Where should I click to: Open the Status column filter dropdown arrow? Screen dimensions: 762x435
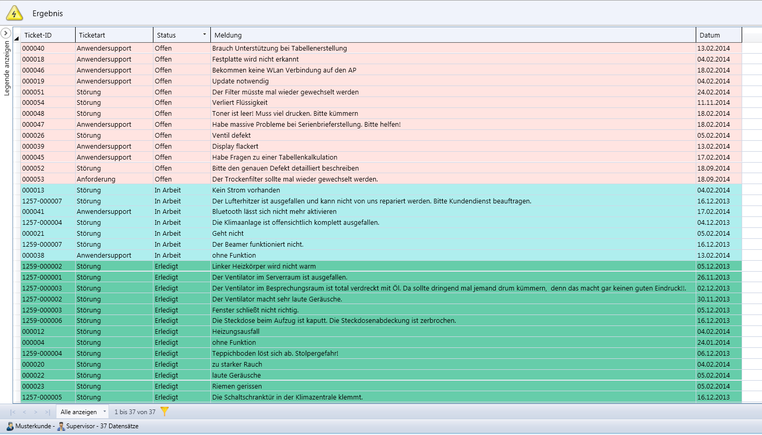point(205,34)
